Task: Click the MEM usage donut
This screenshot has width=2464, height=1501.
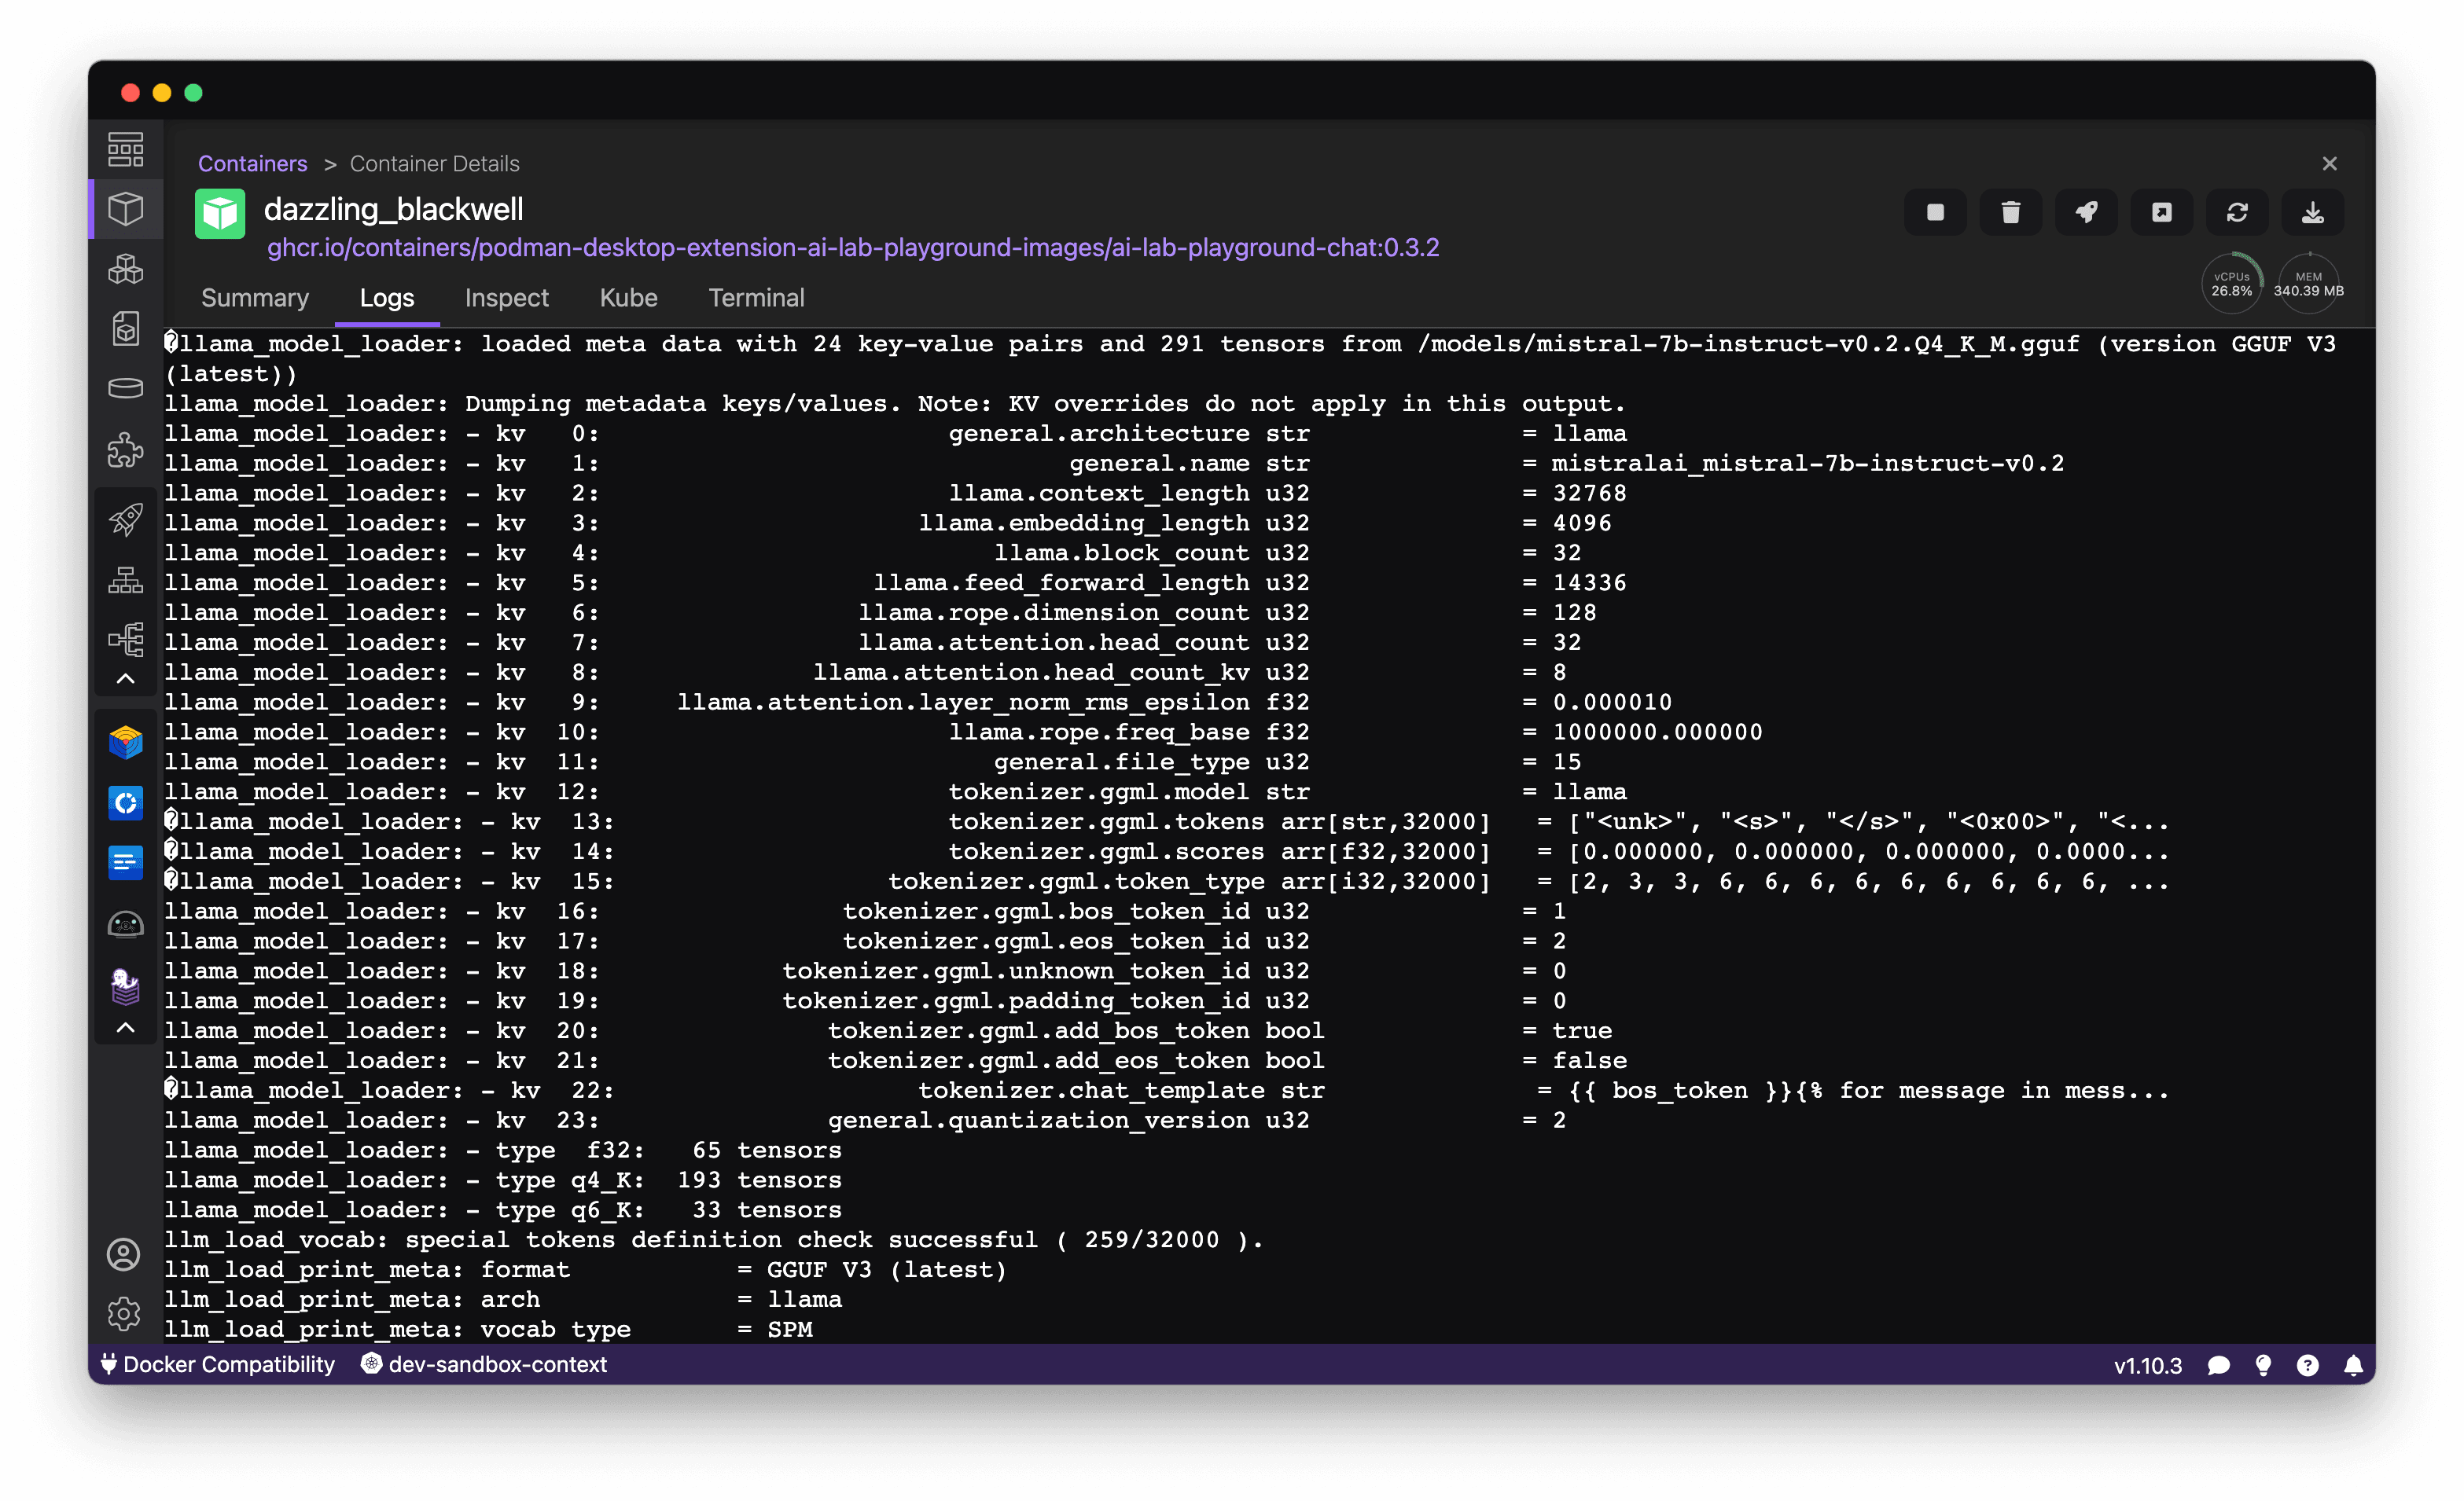Action: 2308,284
